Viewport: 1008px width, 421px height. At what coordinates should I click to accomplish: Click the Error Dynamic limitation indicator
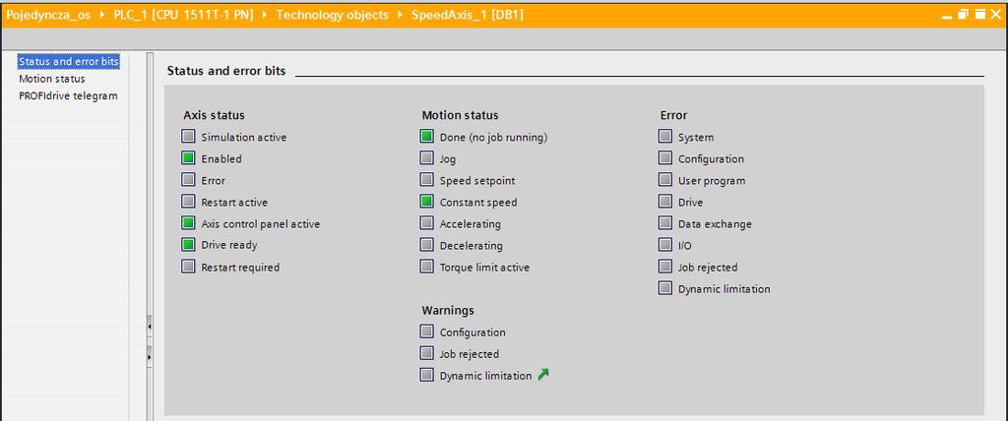tap(665, 288)
